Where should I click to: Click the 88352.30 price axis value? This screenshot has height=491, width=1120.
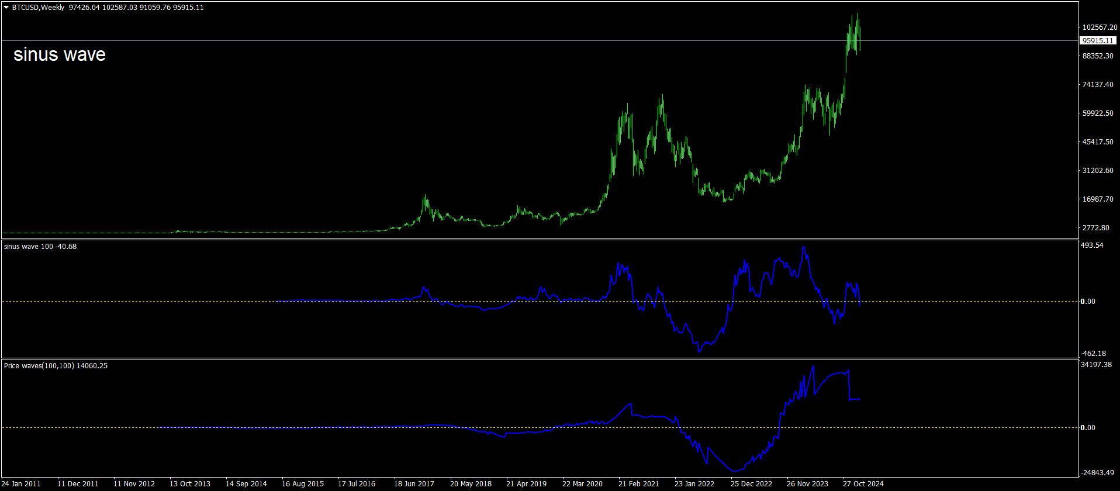[x=1098, y=56]
